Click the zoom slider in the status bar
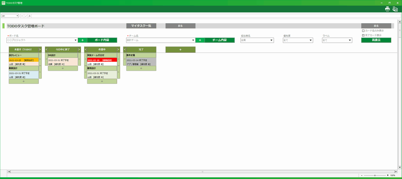 [375, 175]
